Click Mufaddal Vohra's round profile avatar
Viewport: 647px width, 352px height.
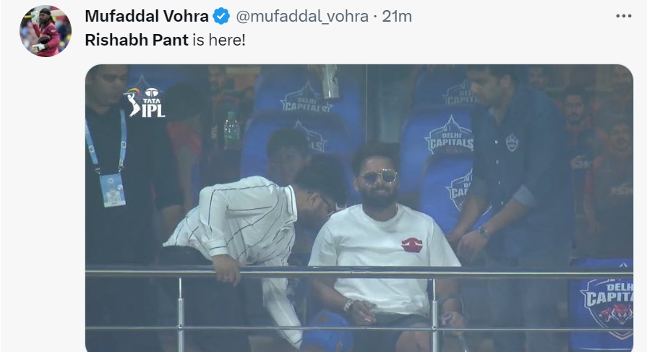click(45, 31)
